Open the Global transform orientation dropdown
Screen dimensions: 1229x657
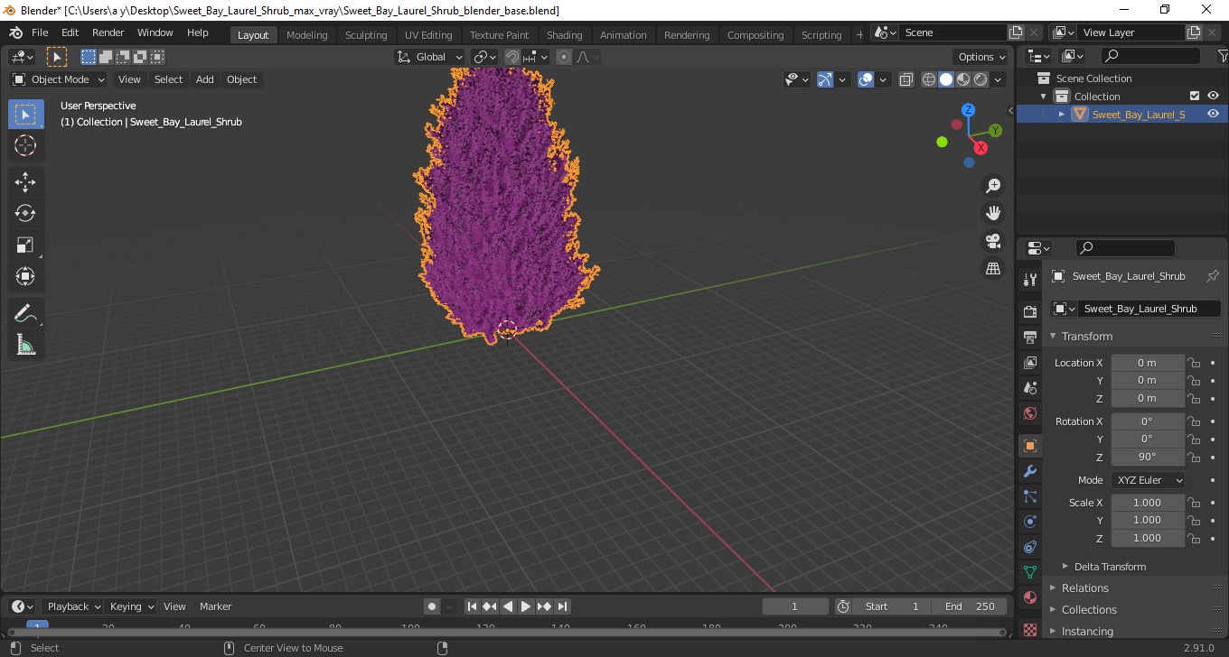pyautogui.click(x=430, y=57)
